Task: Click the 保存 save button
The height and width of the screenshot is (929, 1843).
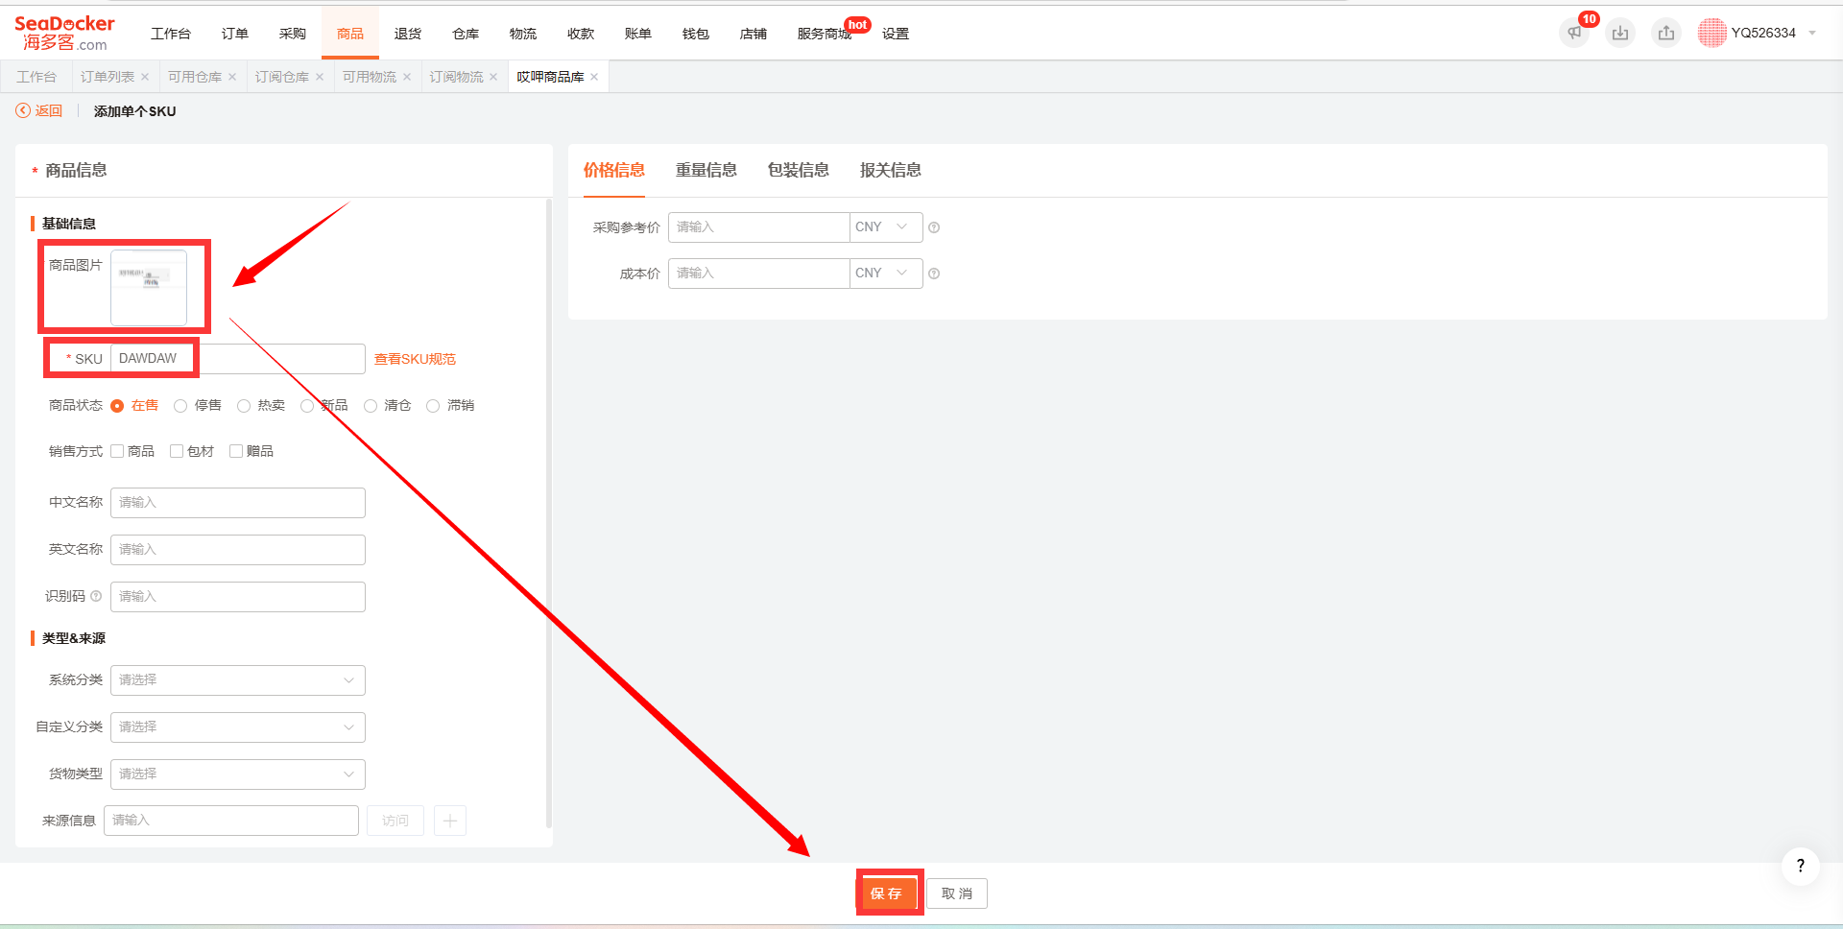Action: [887, 893]
